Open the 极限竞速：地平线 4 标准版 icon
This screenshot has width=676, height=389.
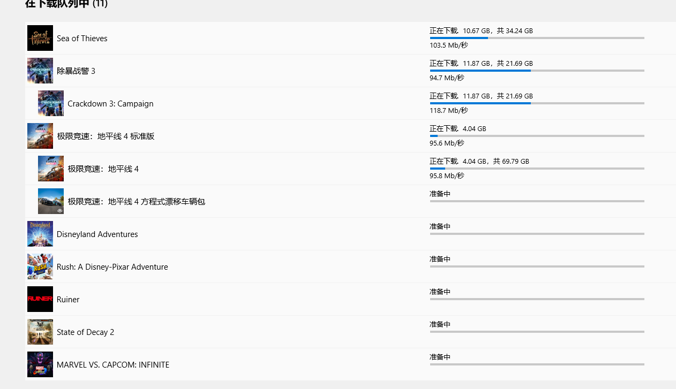(x=40, y=135)
